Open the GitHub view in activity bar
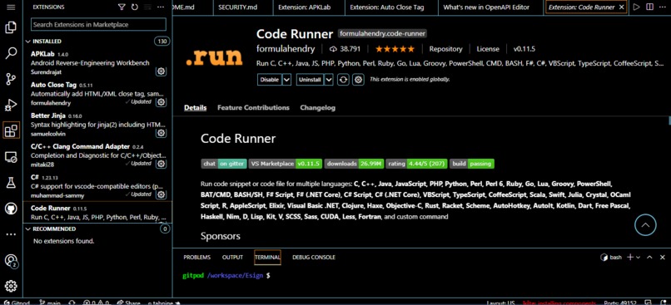 coord(11,209)
